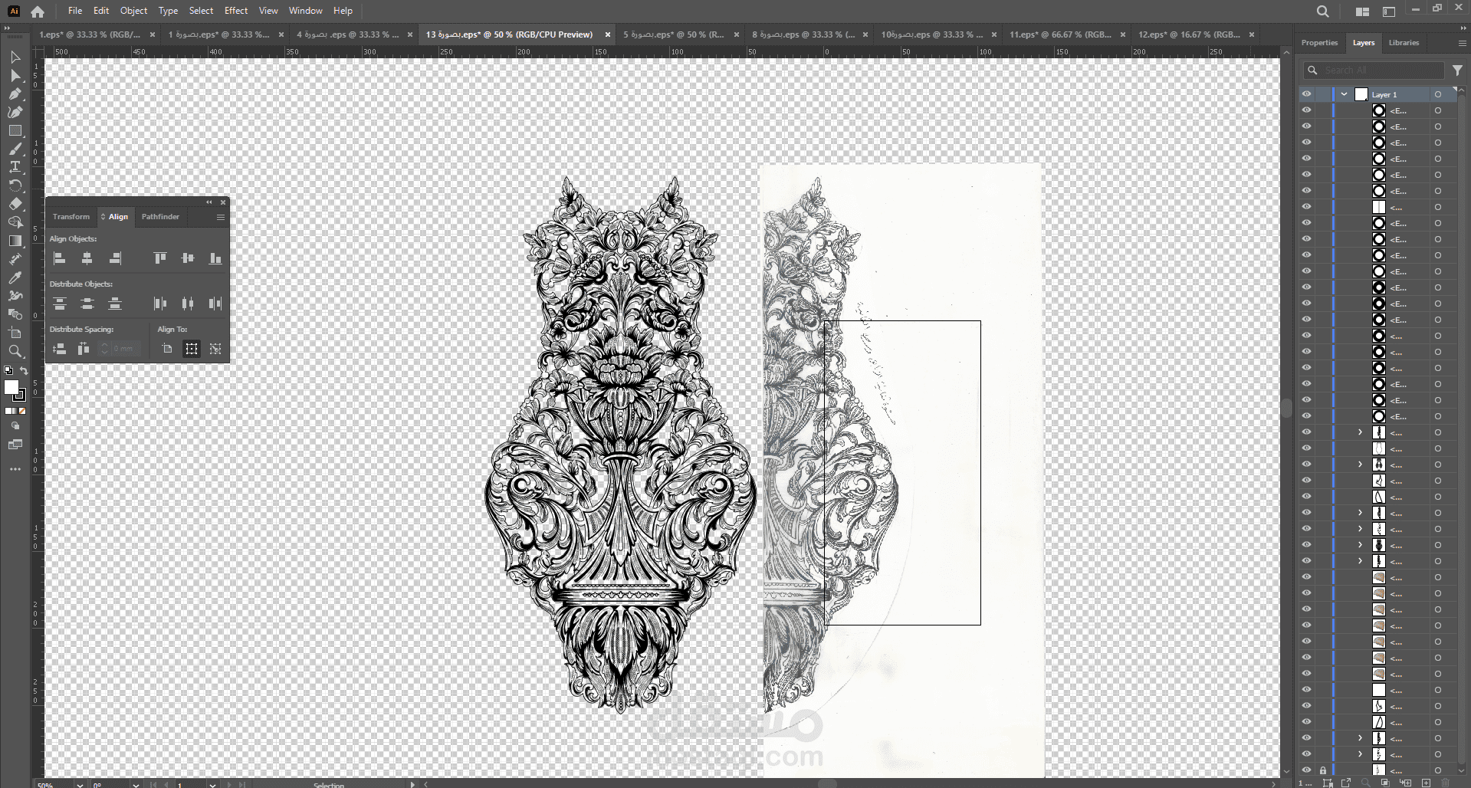The image size is (1471, 788).
Task: Select the Type tool
Action: tap(15, 167)
